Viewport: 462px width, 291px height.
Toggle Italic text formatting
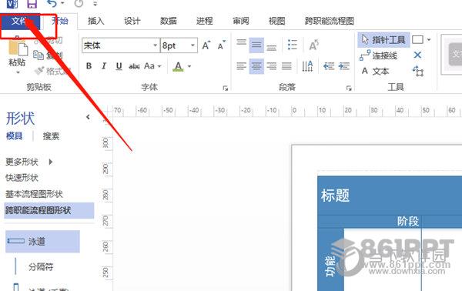click(x=104, y=66)
